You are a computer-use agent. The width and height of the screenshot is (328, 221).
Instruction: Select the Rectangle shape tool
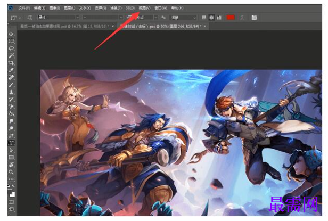(11, 158)
